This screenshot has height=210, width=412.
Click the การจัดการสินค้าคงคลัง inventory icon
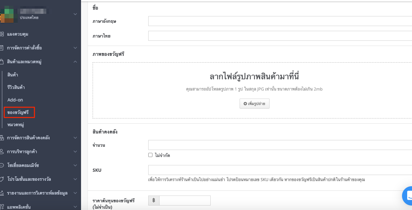coord(2,137)
